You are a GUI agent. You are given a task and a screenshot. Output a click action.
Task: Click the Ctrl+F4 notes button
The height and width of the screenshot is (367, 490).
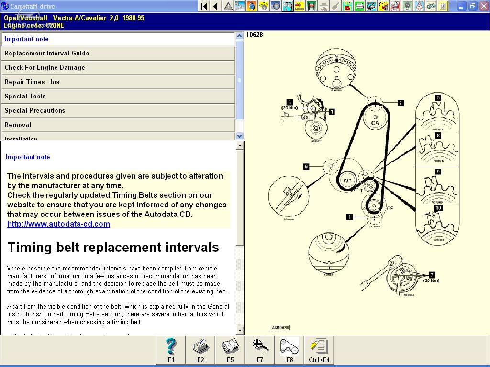click(x=319, y=350)
